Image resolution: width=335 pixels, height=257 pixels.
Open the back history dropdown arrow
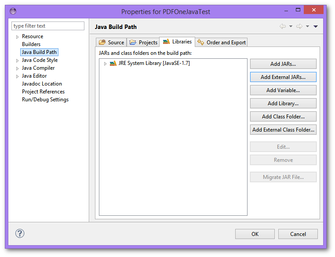pyautogui.click(x=291, y=26)
